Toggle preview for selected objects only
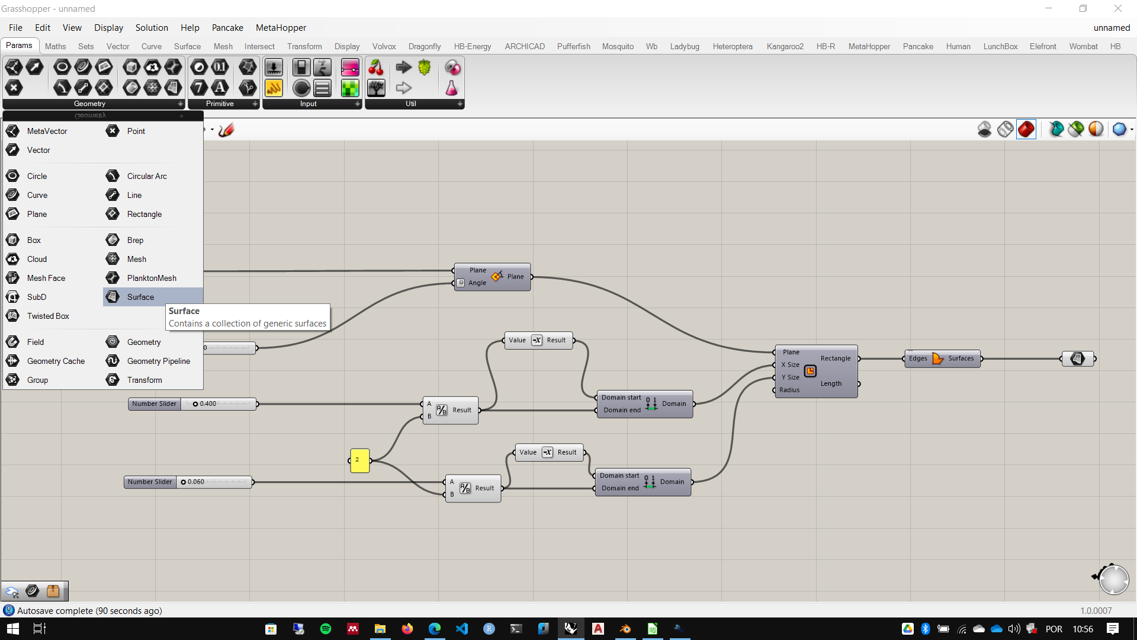This screenshot has height=640, width=1137. tap(1056, 129)
